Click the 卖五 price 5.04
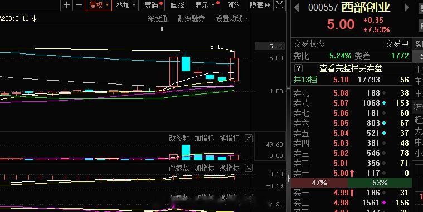Screen dimensions: 423x212 click(x=341, y=133)
